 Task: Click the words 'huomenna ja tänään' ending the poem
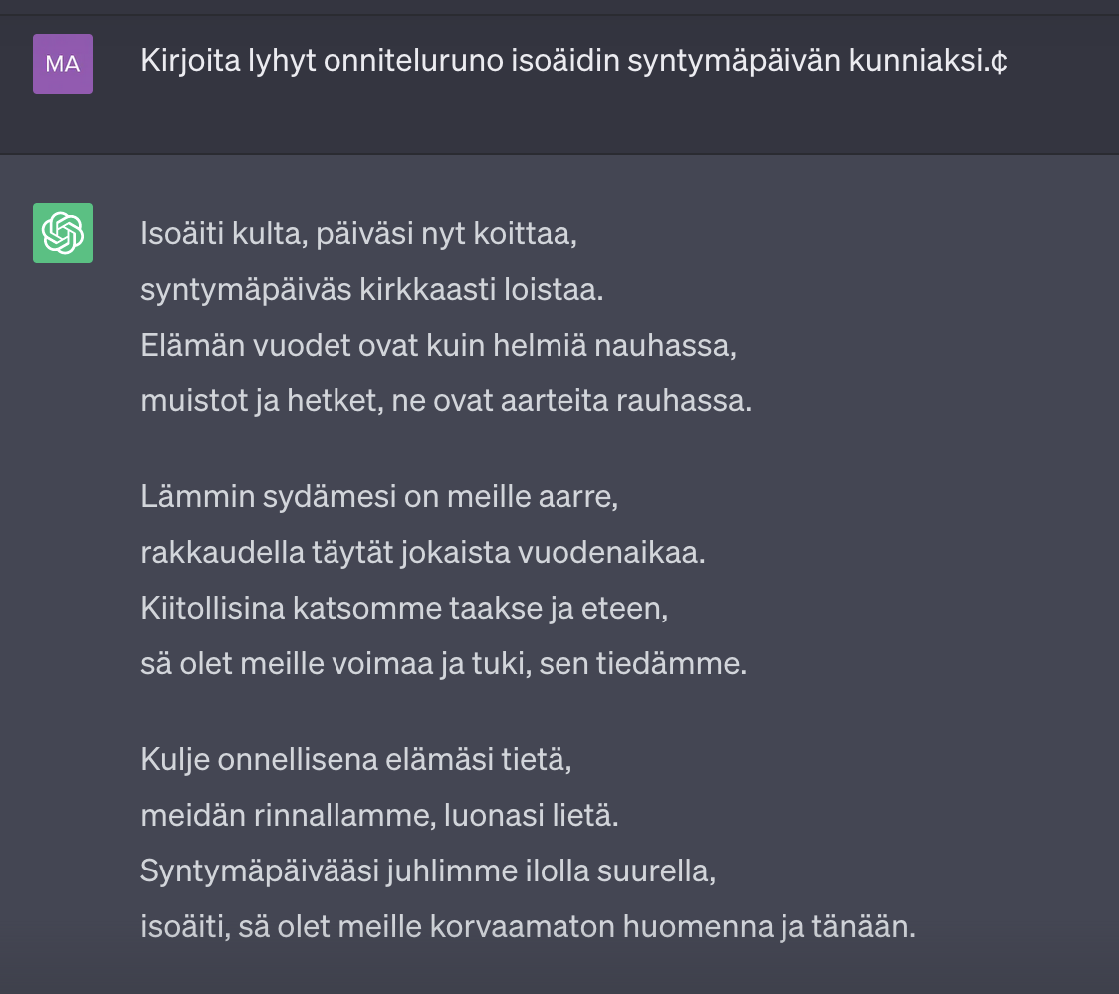point(770,927)
